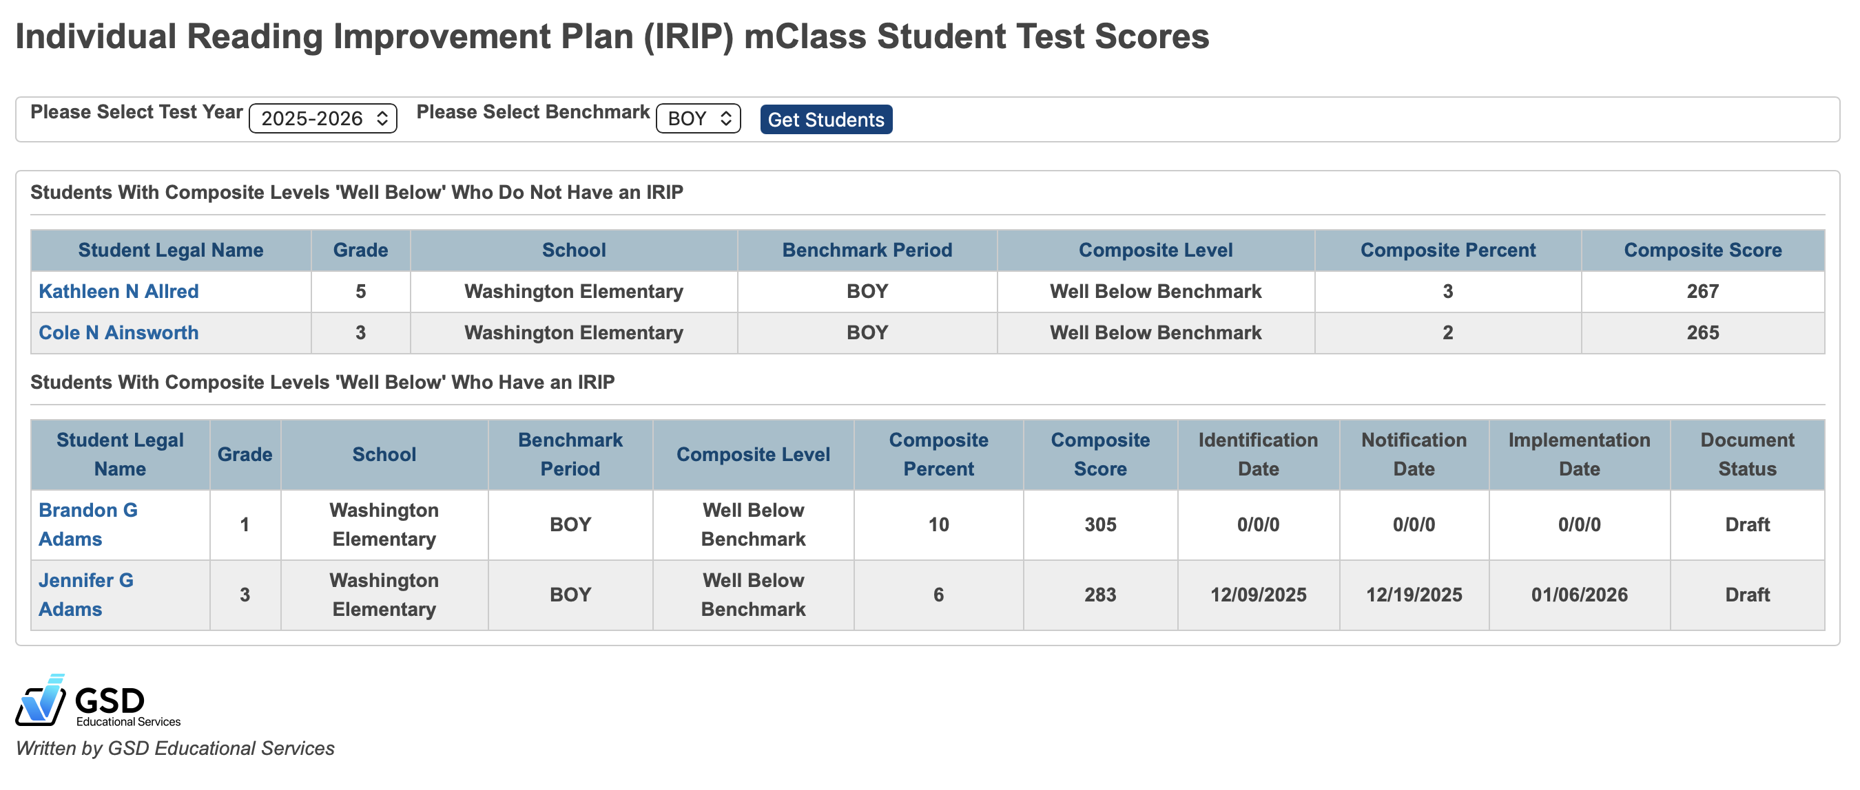Click the Student Legal Name column header
Screen dimensions: 1860x790
170,250
